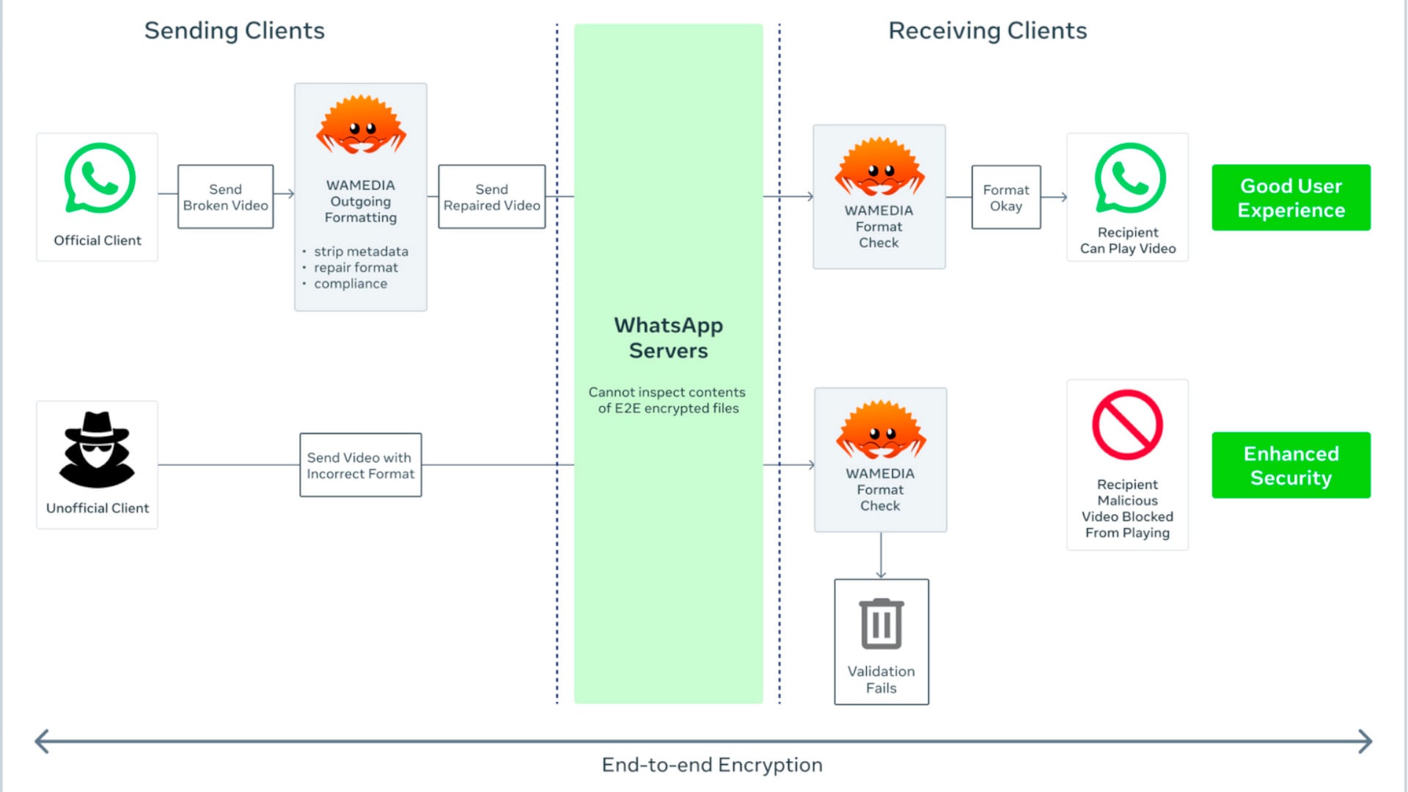Click the End-to-end Encryption label
Screen dimensions: 1408x792
[x=711, y=765]
